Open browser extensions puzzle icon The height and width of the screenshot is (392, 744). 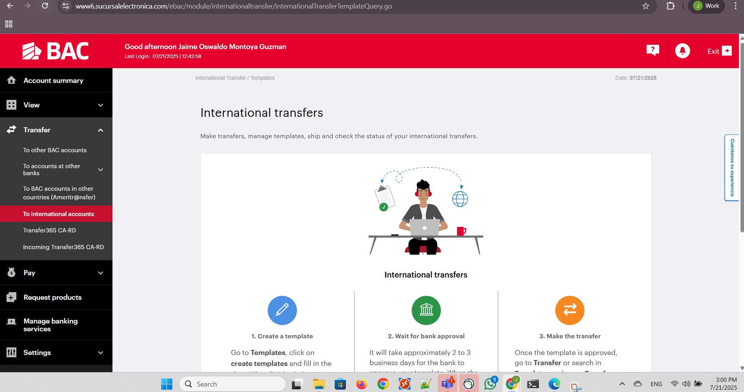coord(670,6)
